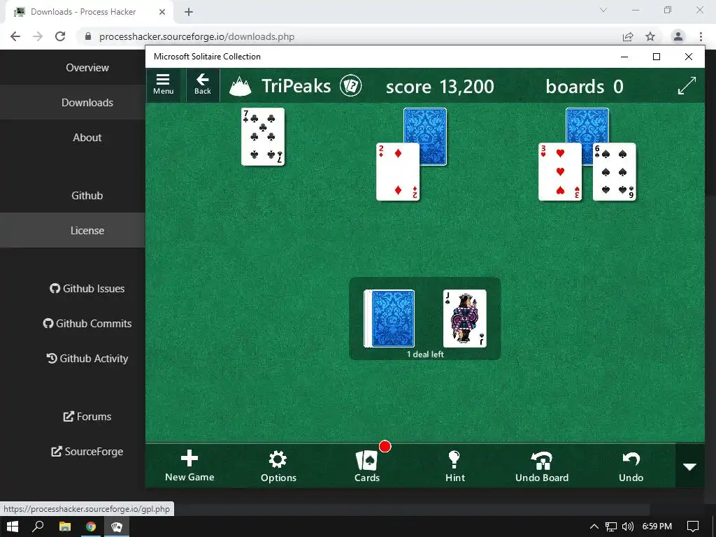The width and height of the screenshot is (716, 537).
Task: Open the Solitaire hamburger Menu
Action: point(164,85)
